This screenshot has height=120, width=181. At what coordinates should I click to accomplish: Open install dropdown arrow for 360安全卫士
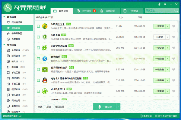click(168, 26)
